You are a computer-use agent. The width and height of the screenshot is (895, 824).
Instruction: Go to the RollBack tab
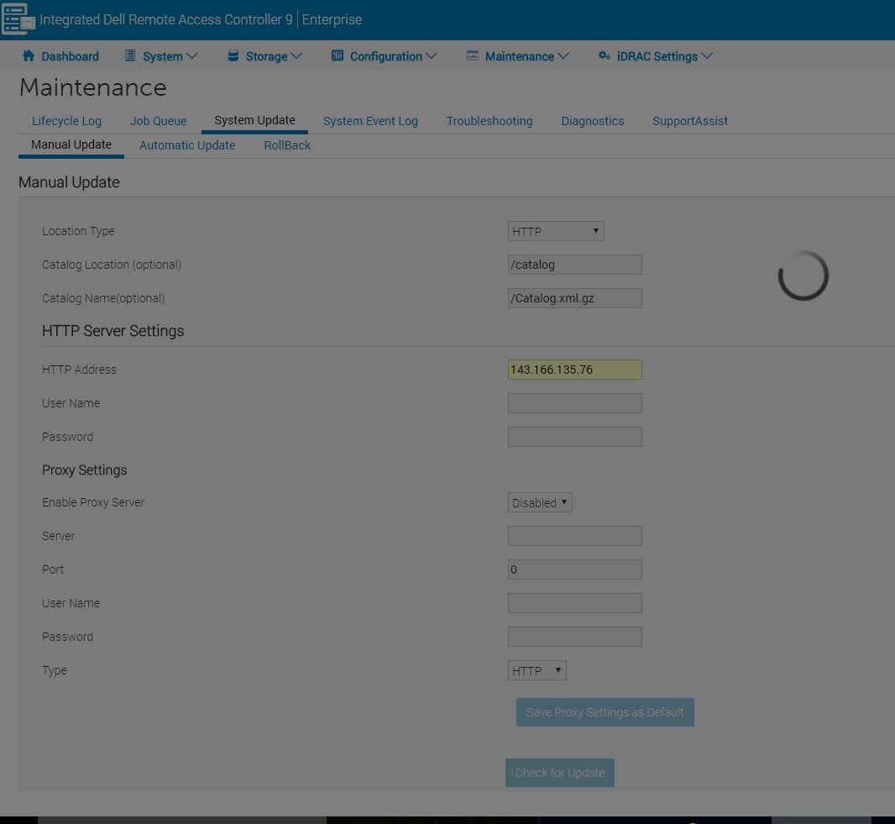287,145
